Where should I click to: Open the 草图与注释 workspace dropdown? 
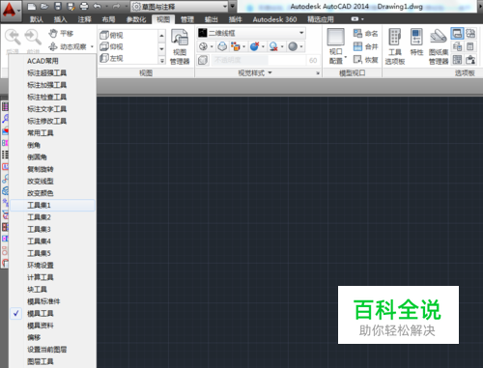click(x=180, y=6)
